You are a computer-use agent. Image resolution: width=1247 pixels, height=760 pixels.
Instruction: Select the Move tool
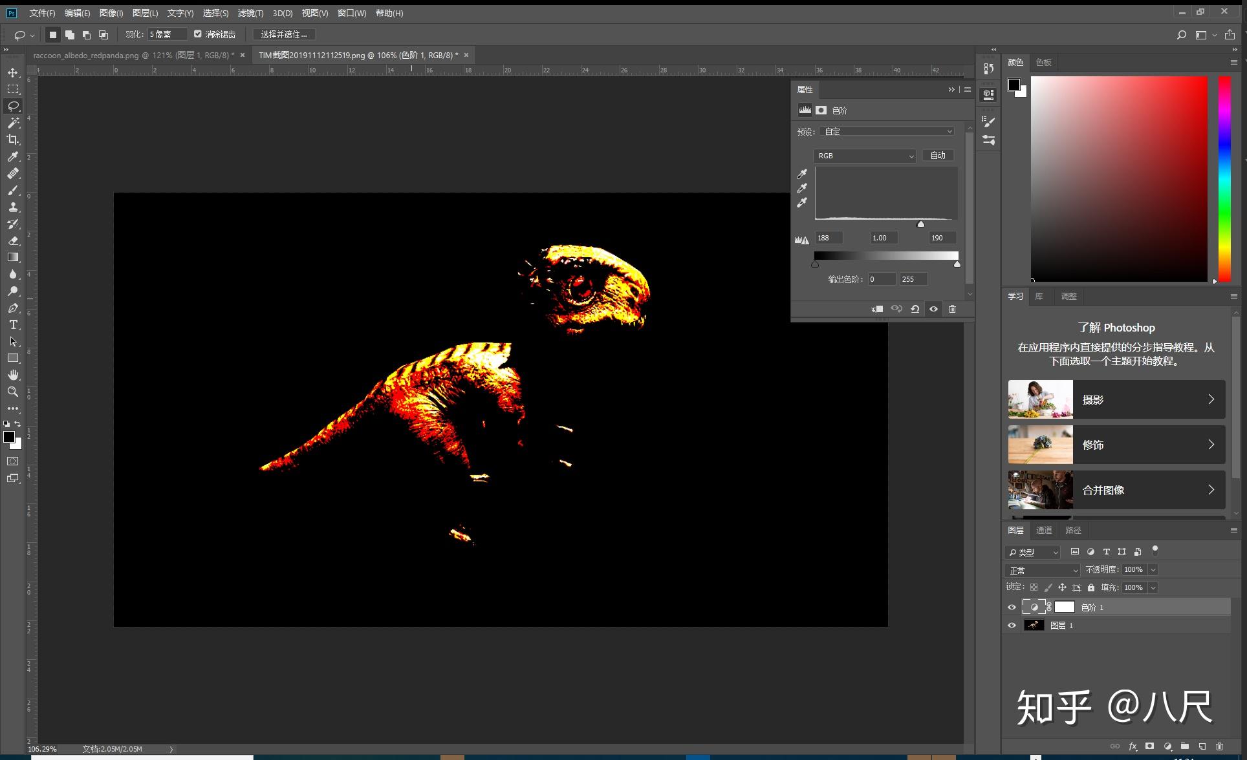pyautogui.click(x=13, y=72)
